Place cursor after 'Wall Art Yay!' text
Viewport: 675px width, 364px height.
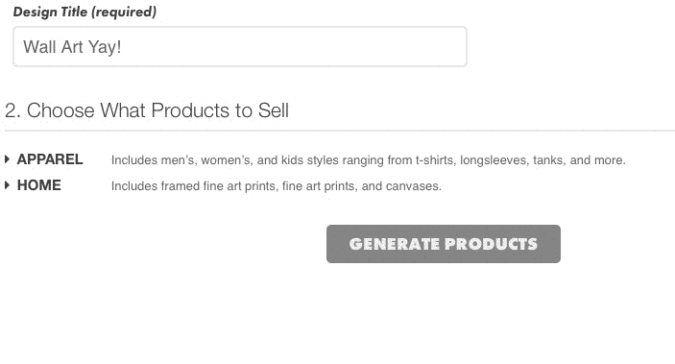pyautogui.click(x=122, y=47)
